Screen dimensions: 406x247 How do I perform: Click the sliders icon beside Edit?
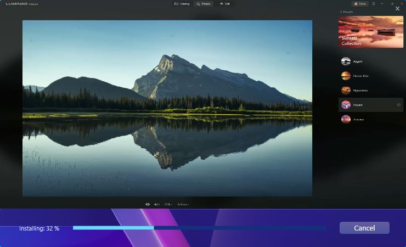pos(222,4)
